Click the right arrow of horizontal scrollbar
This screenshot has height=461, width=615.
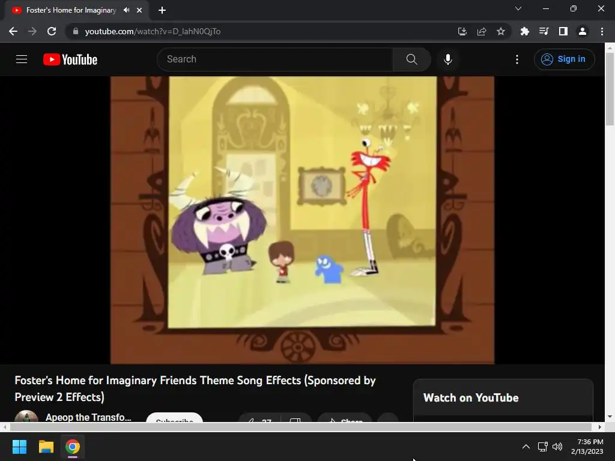[600, 427]
